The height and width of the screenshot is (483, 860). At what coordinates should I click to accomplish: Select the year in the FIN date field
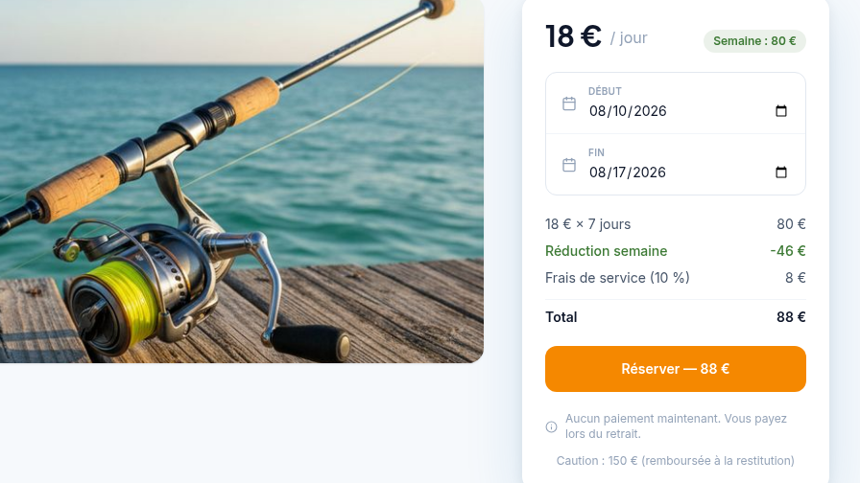tap(650, 172)
